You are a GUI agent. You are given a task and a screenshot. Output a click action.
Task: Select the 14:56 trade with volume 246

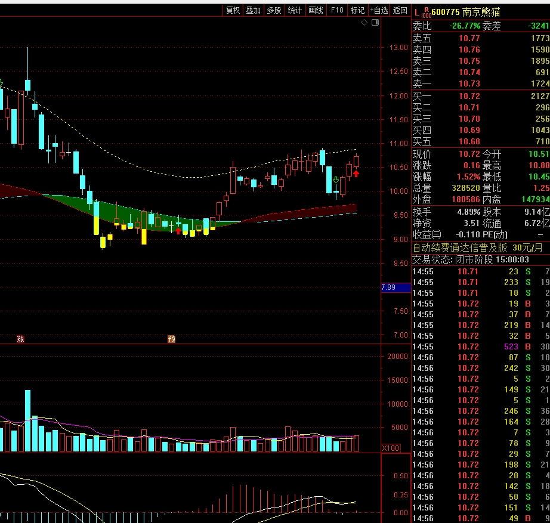click(481, 411)
